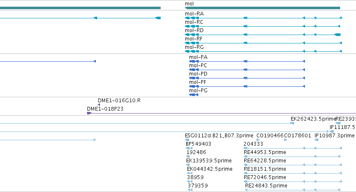The height and width of the screenshot is (192, 356).
Task: Click the mol-PG protein glyph
Action: (194, 95)
